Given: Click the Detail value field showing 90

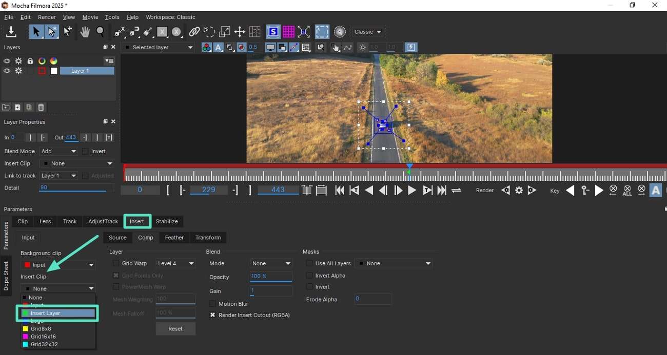Looking at the screenshot, I should [76, 188].
